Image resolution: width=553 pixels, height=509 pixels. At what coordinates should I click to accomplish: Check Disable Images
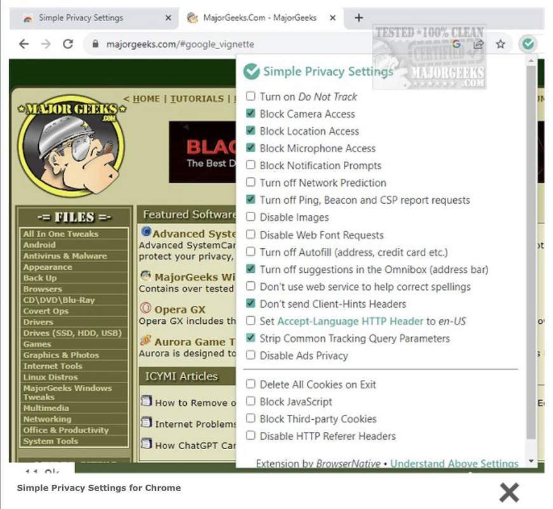coord(250,217)
